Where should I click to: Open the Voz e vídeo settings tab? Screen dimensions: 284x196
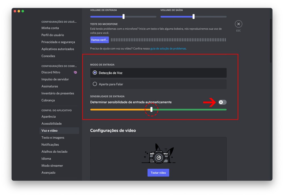coord(49,131)
